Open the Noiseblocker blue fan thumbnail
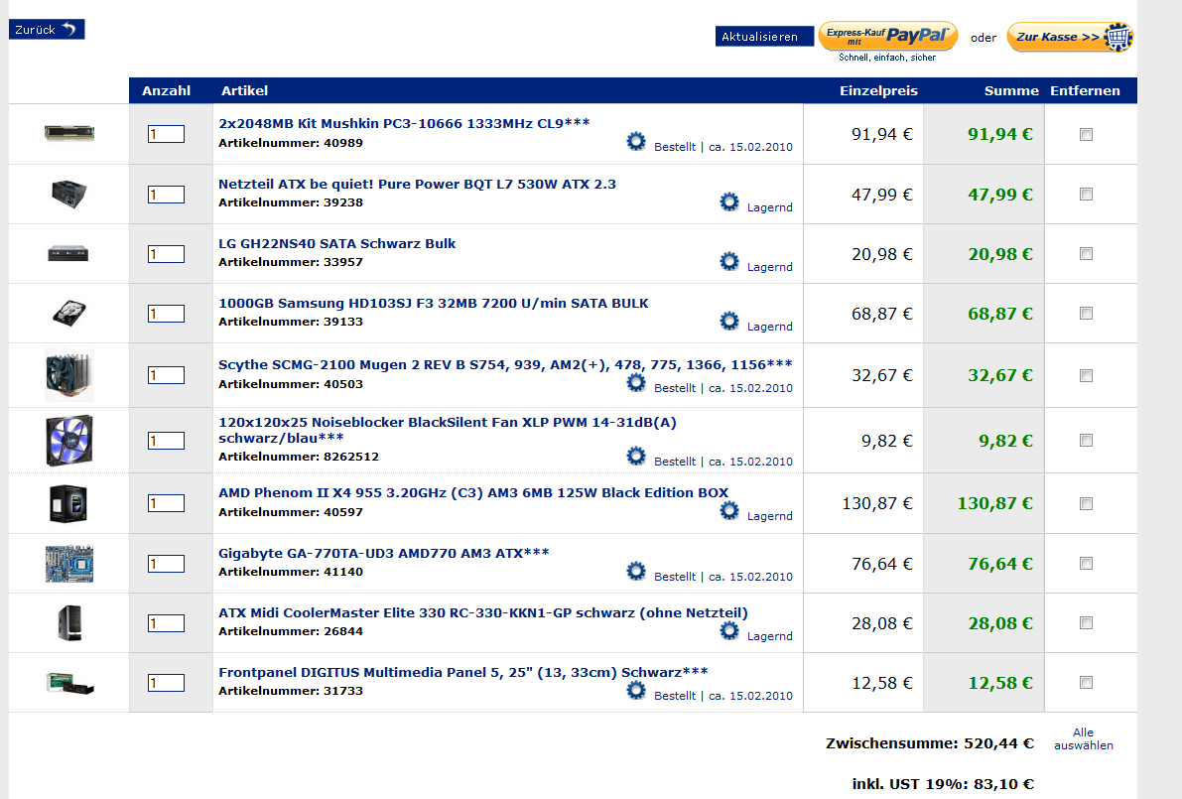 pyautogui.click(x=69, y=441)
